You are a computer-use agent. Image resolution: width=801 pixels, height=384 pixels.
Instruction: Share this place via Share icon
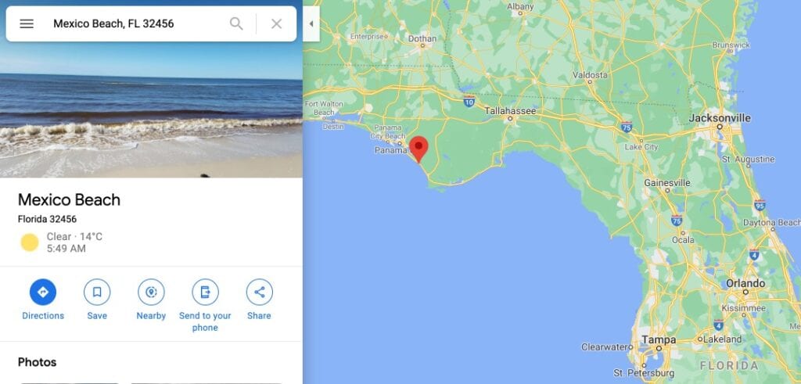pyautogui.click(x=260, y=292)
